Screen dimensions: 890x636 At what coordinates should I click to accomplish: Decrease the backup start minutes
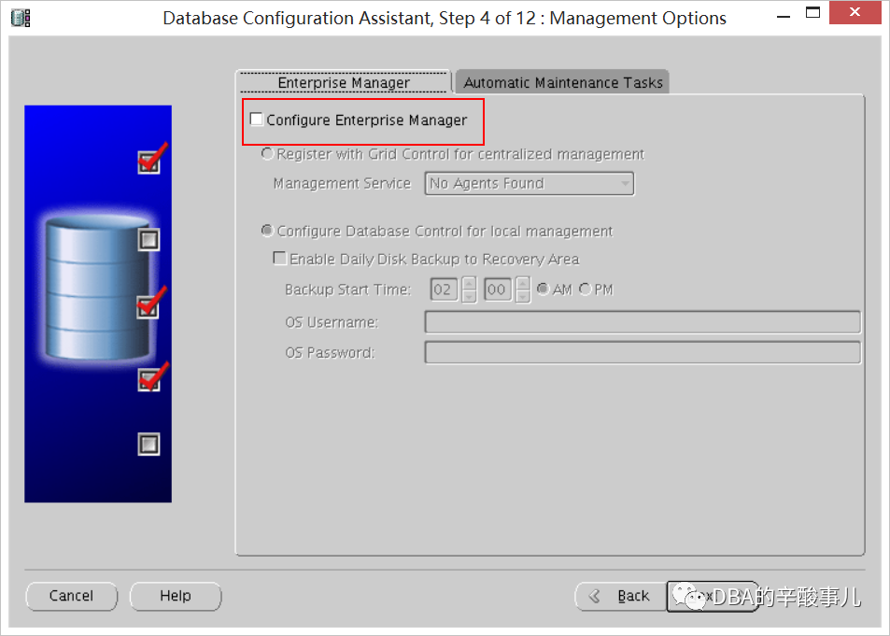[523, 296]
